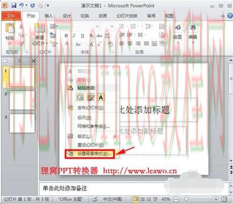This screenshot has width=233, height=204.
Task: Click the Save icon in the title bar
Action: (14, 6)
